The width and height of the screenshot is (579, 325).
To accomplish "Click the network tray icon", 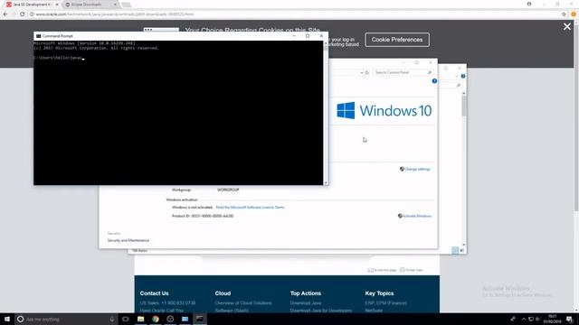I will tap(531, 319).
